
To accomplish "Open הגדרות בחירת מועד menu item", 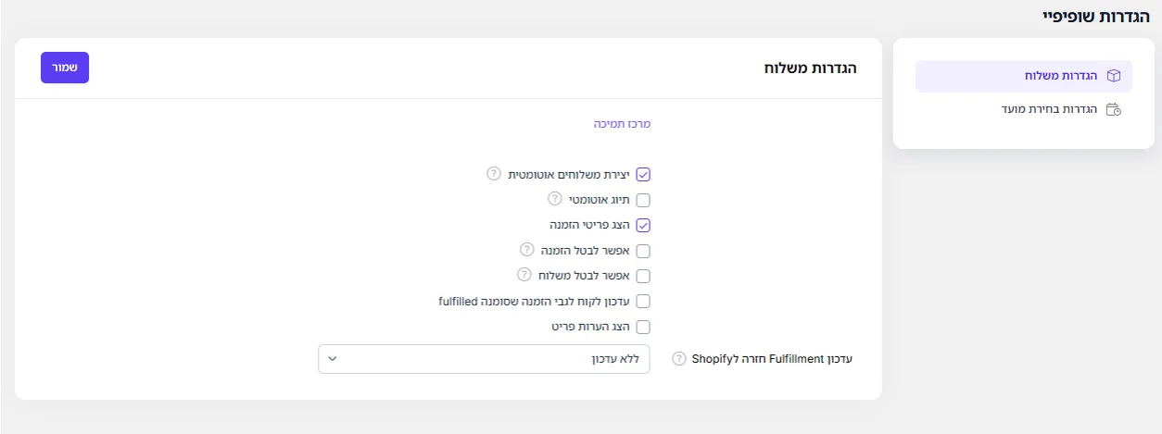I will click(x=1024, y=109).
